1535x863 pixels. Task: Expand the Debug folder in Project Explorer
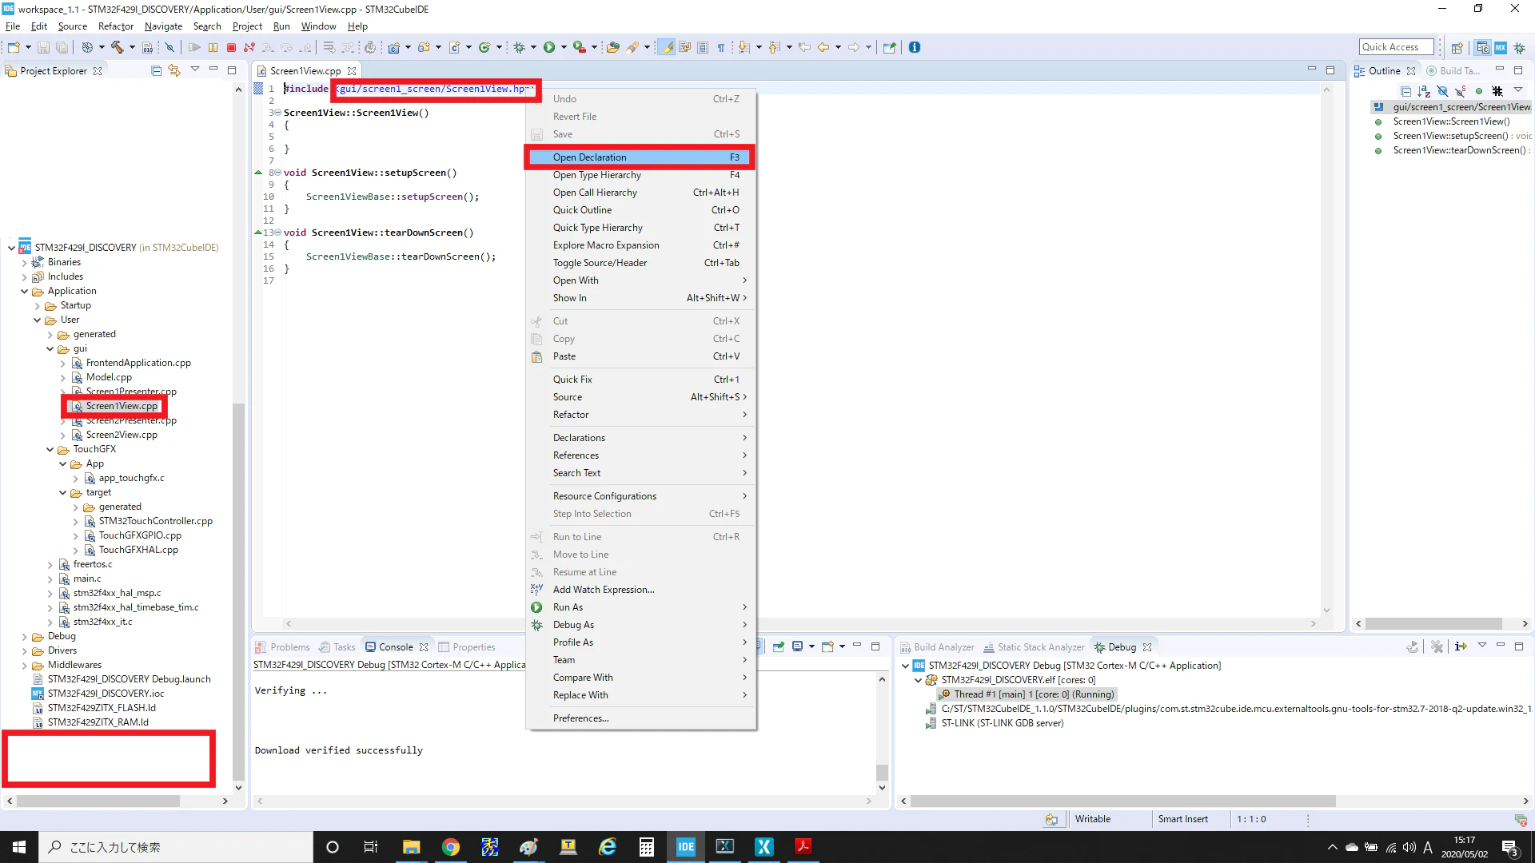click(25, 637)
